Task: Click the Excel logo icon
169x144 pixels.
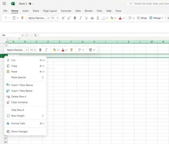Action: point(13,4)
